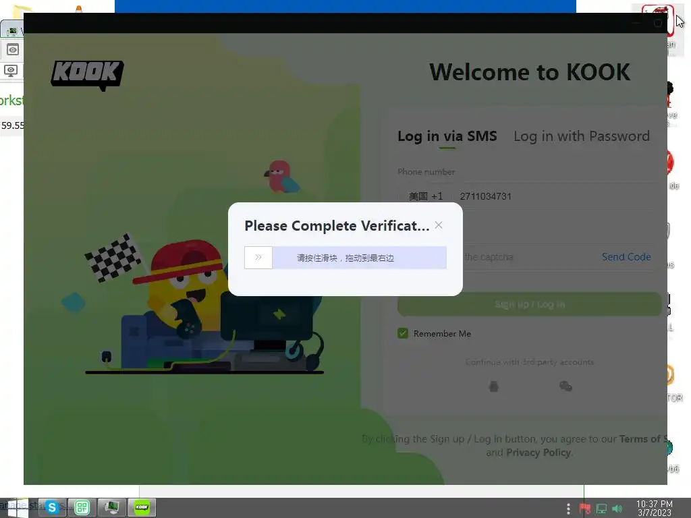Image resolution: width=691 pixels, height=518 pixels.
Task: Toggle the Remember Me checkbox
Action: (x=403, y=333)
